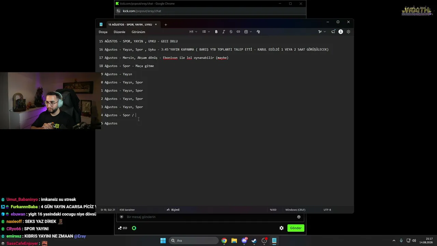Screen dimensions: 437x246
Task: Open File Explorer from the taskbar
Action: click(x=234, y=241)
